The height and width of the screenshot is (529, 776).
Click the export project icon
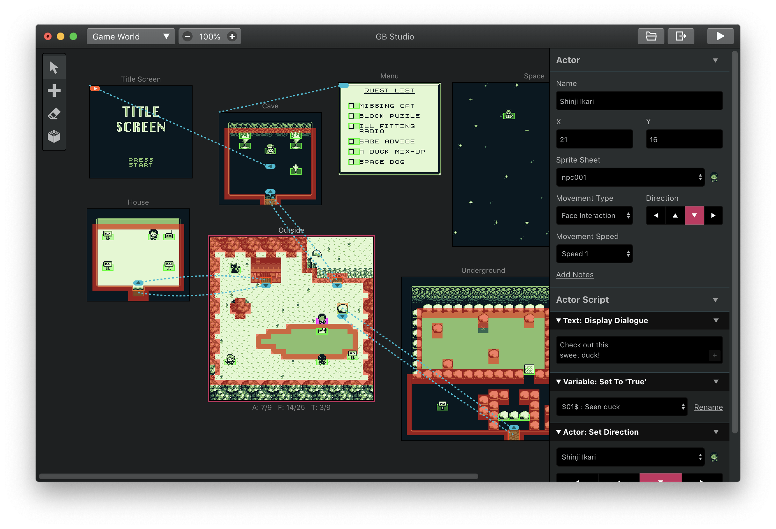[x=681, y=36]
